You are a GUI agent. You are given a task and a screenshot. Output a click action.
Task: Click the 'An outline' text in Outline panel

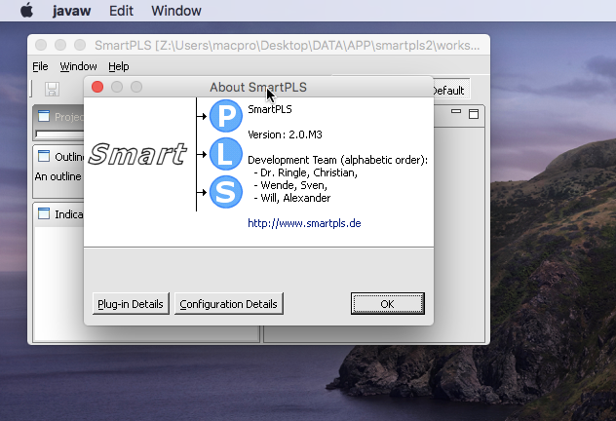(x=58, y=176)
